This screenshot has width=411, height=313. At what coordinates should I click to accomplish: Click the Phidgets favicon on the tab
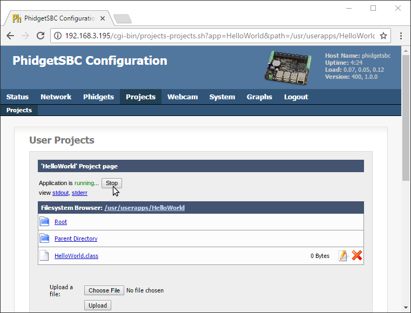coord(17,18)
